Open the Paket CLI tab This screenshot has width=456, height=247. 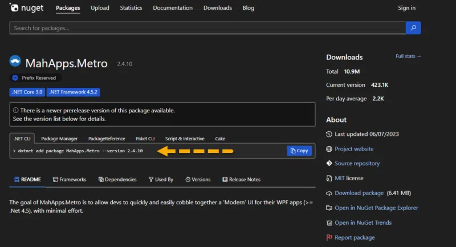click(145, 139)
